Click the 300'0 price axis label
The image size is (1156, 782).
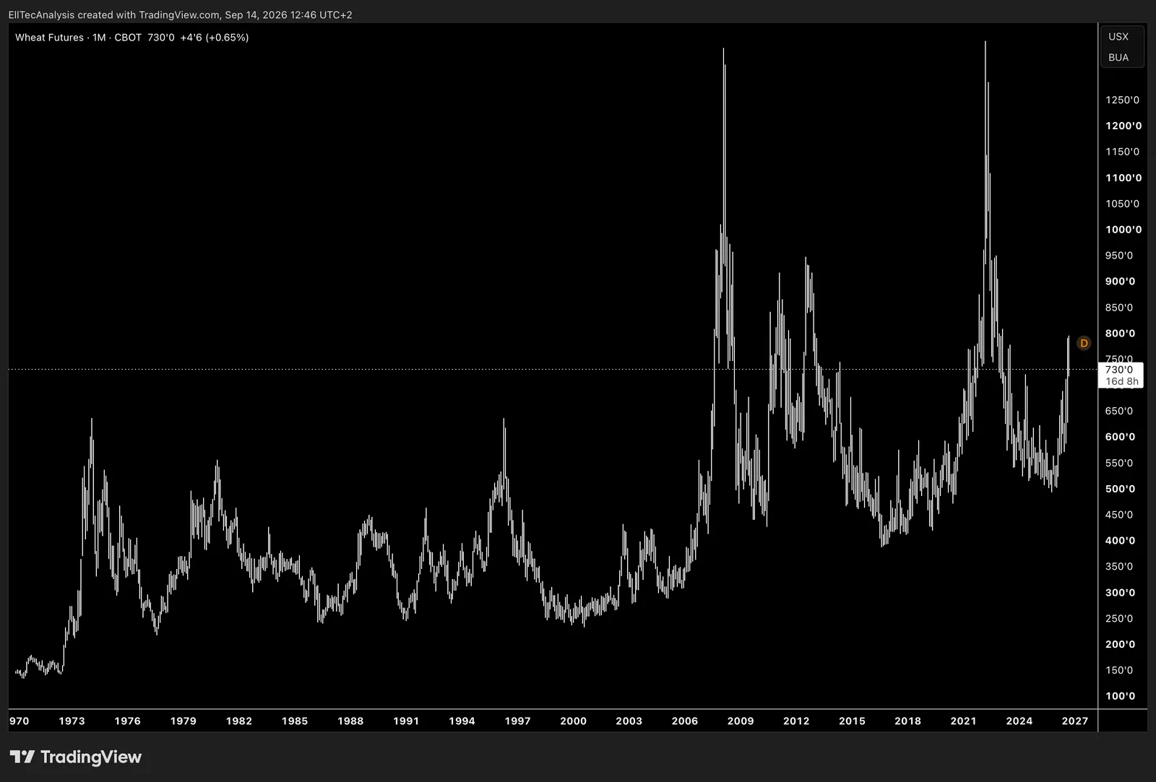(1120, 592)
